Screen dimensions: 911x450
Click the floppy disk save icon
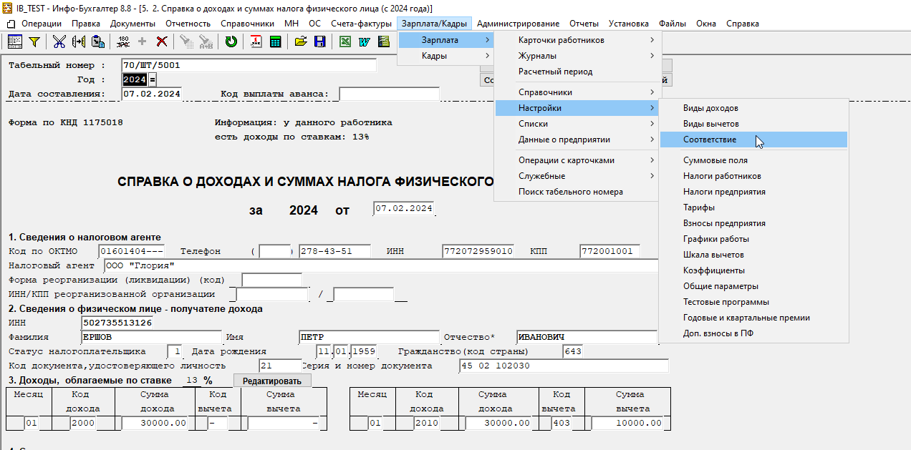pos(319,41)
